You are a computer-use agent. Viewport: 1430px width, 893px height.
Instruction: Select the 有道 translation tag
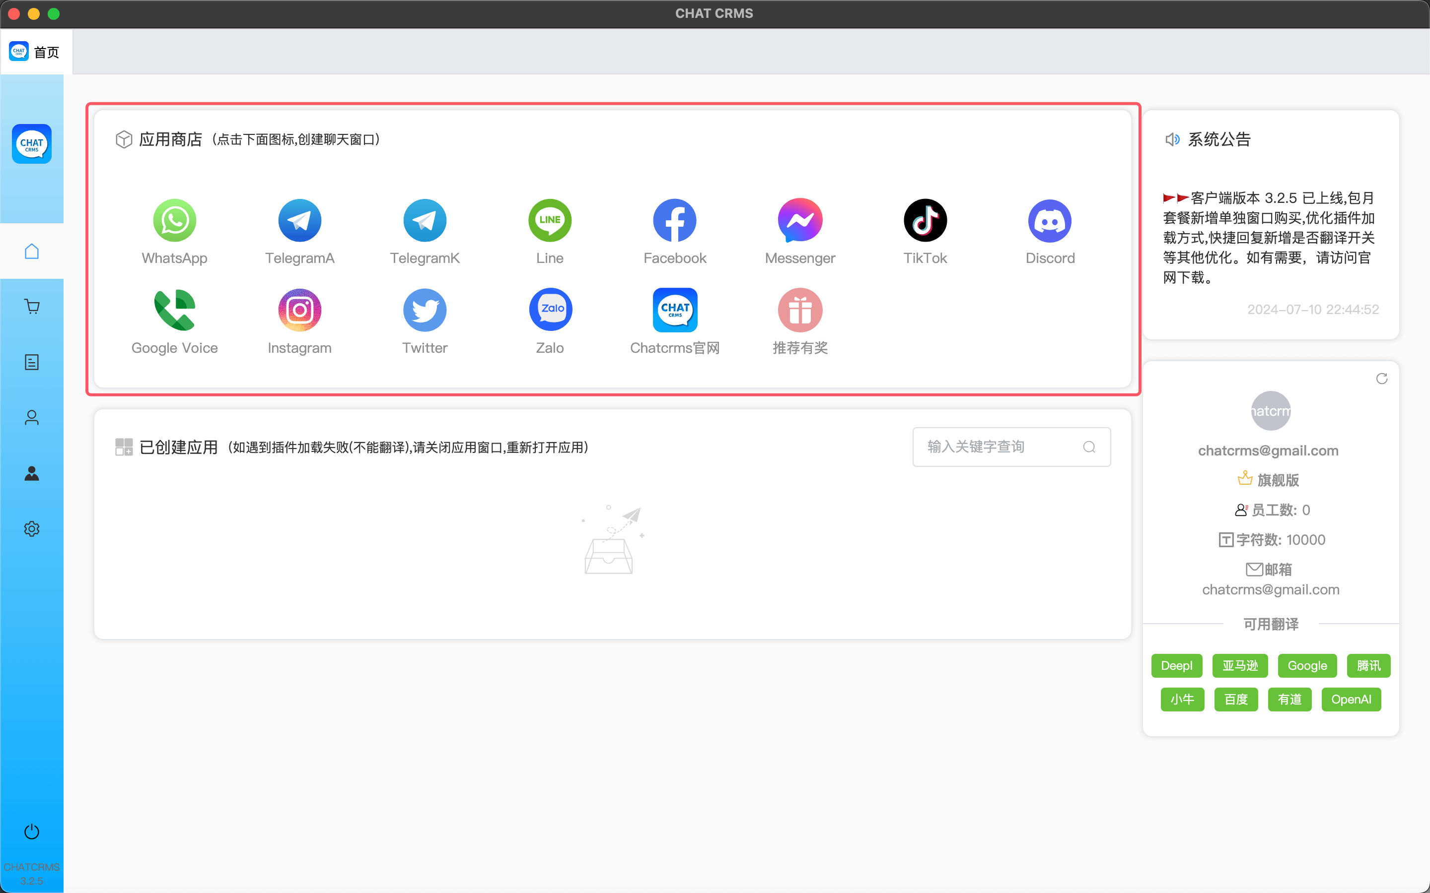coord(1290,700)
